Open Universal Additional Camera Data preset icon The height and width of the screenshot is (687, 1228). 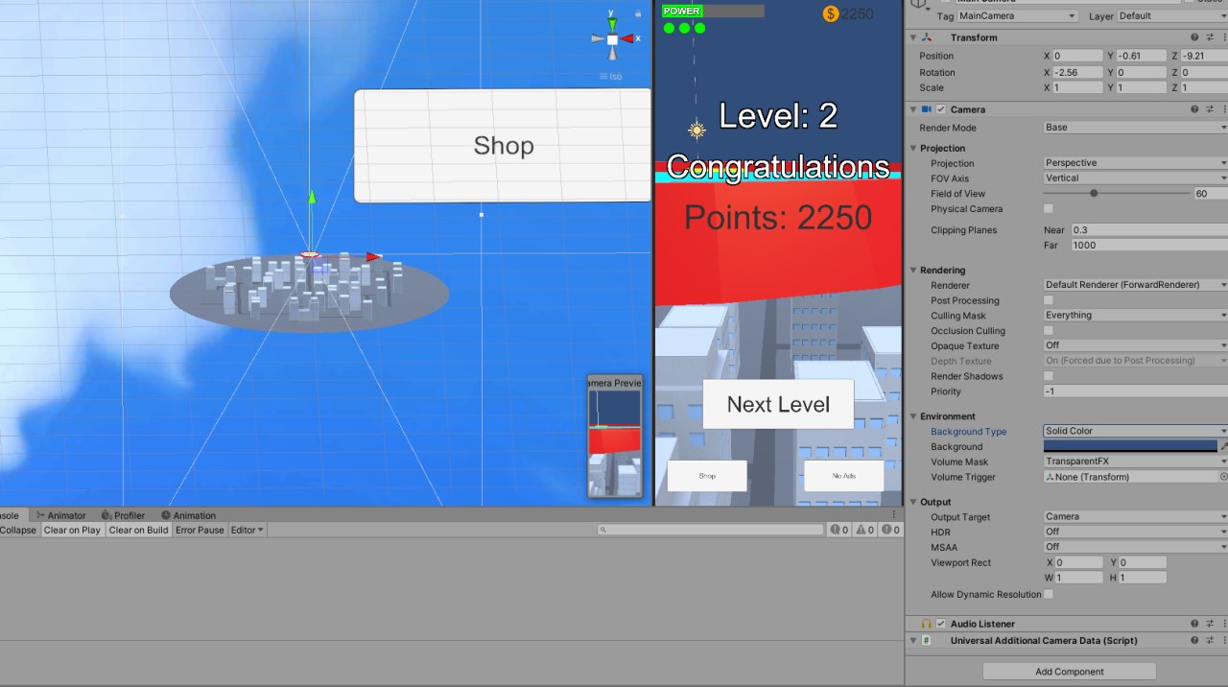[x=1209, y=640]
